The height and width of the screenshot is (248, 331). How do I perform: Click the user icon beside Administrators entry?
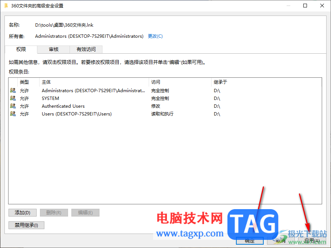coord(13,90)
